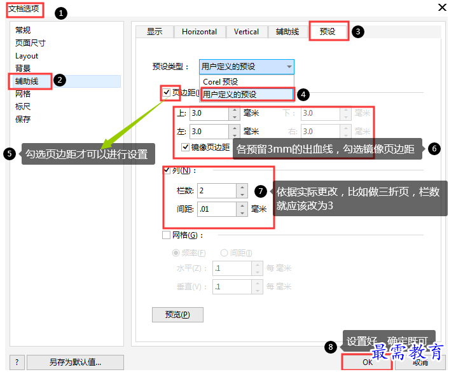Screen dimensions: 449x372
Task: Increase the 右 margin with up arrow
Action: pyautogui.click(x=346, y=128)
